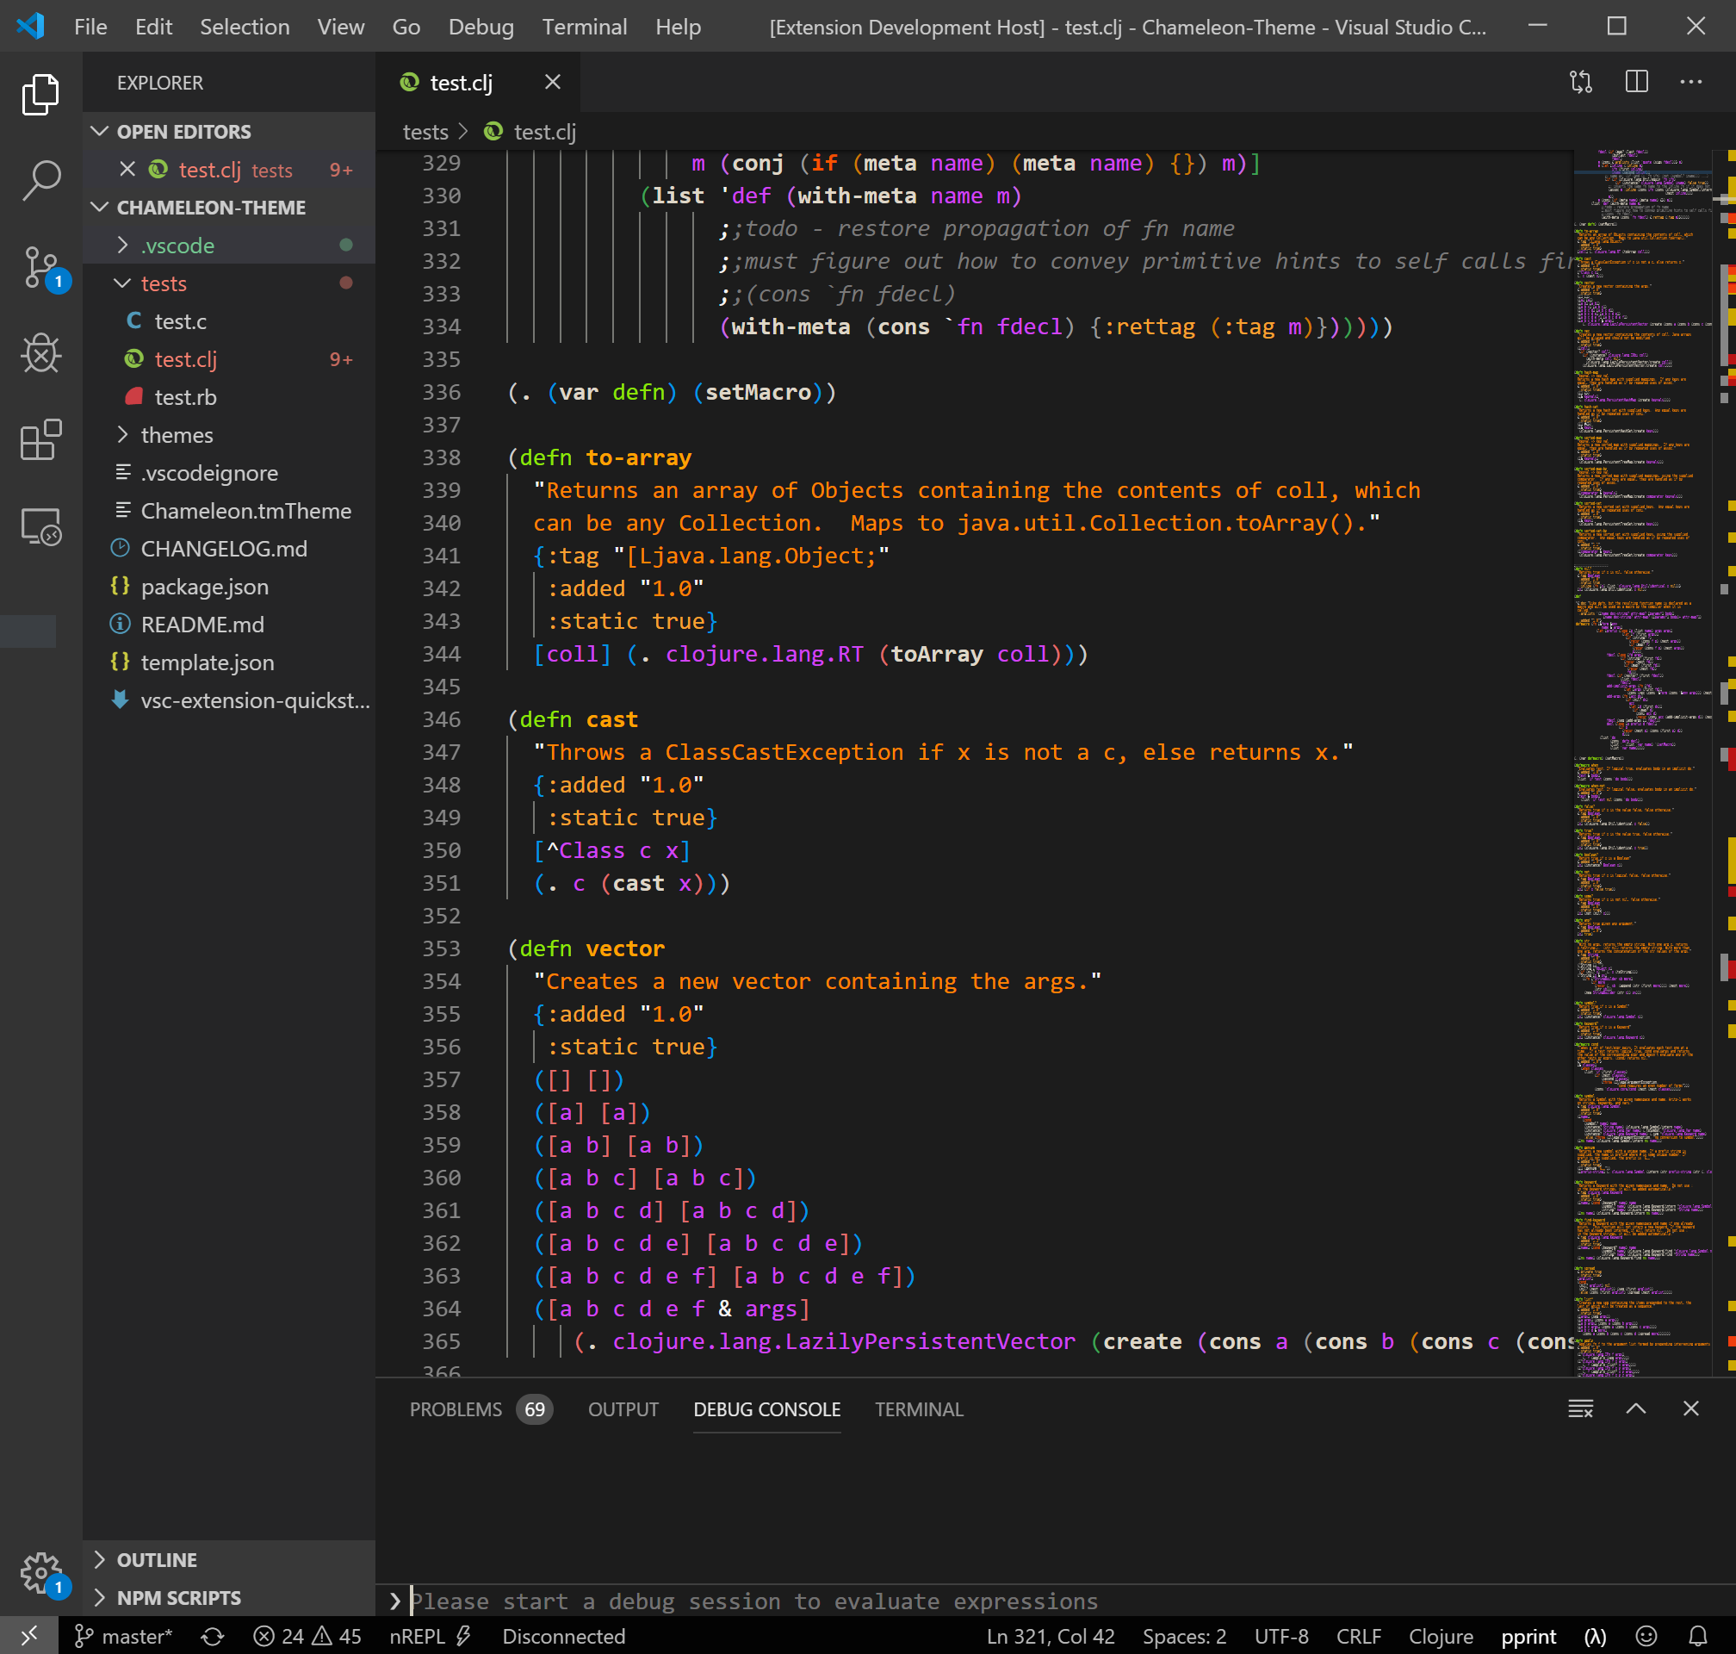Open the editor More Actions menu
The height and width of the screenshot is (1654, 1736).
pyautogui.click(x=1691, y=82)
